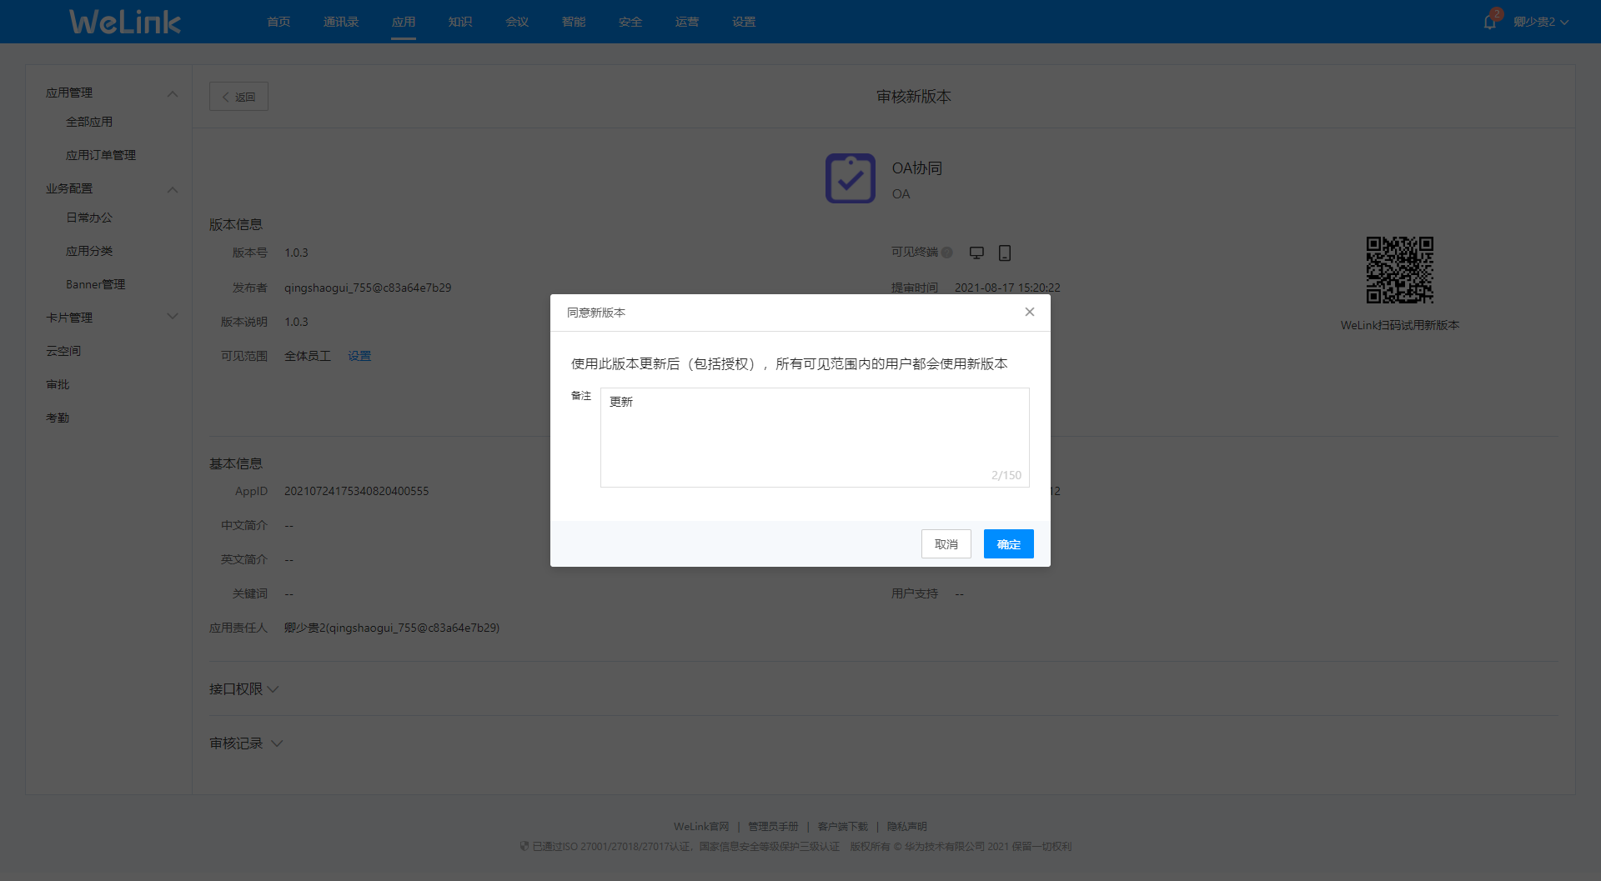Collapse the 应用管理 sidebar section
Image resolution: width=1601 pixels, height=881 pixels.
click(173, 93)
